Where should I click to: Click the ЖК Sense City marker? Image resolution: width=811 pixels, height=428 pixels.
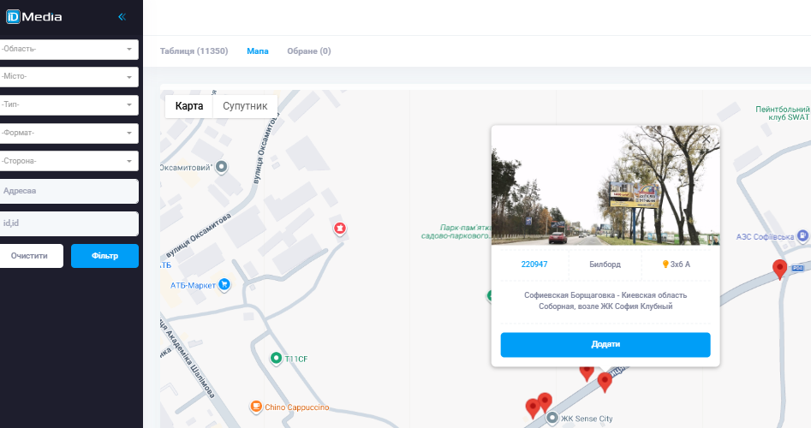pyautogui.click(x=552, y=418)
